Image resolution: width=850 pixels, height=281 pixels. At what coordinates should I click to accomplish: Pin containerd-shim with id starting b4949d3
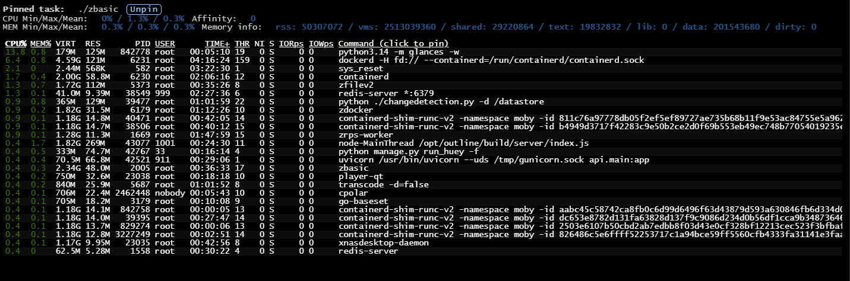tap(590, 126)
